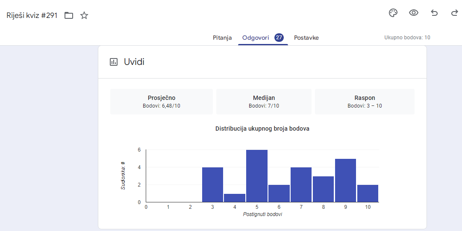
Task: Click the Prosječno card
Action: pos(162,102)
